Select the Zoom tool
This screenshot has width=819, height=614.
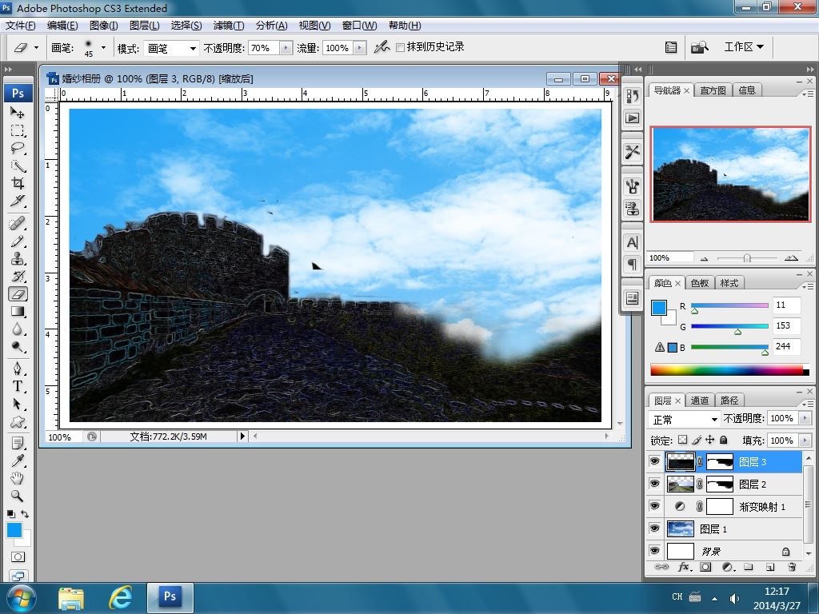click(x=18, y=496)
